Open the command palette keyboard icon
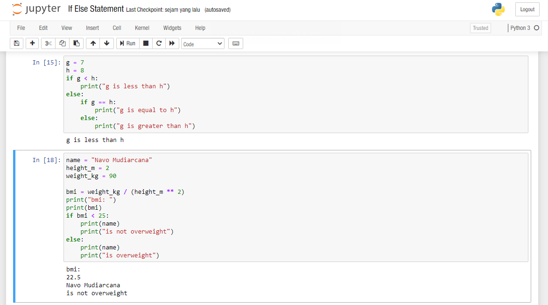Viewport: 548px width, 305px height. click(x=236, y=43)
